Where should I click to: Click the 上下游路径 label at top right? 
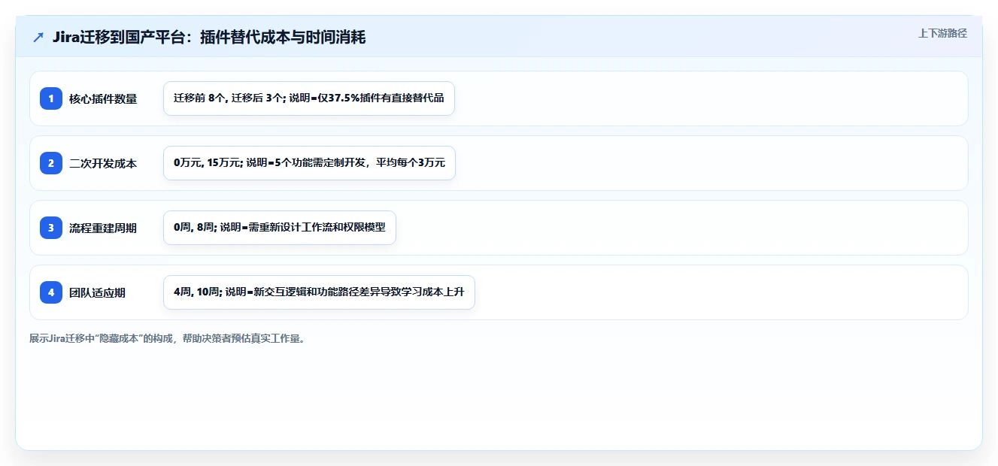click(942, 33)
